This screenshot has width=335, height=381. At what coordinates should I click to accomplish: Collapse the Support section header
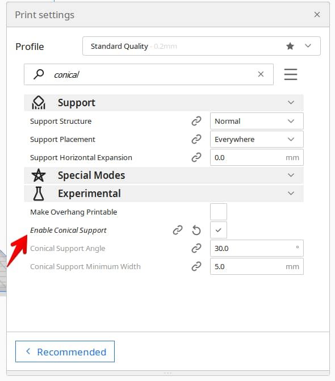pos(164,103)
